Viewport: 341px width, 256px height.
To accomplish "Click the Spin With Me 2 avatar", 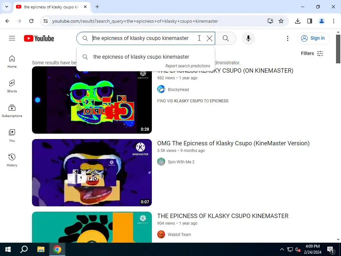I will pyautogui.click(x=161, y=162).
